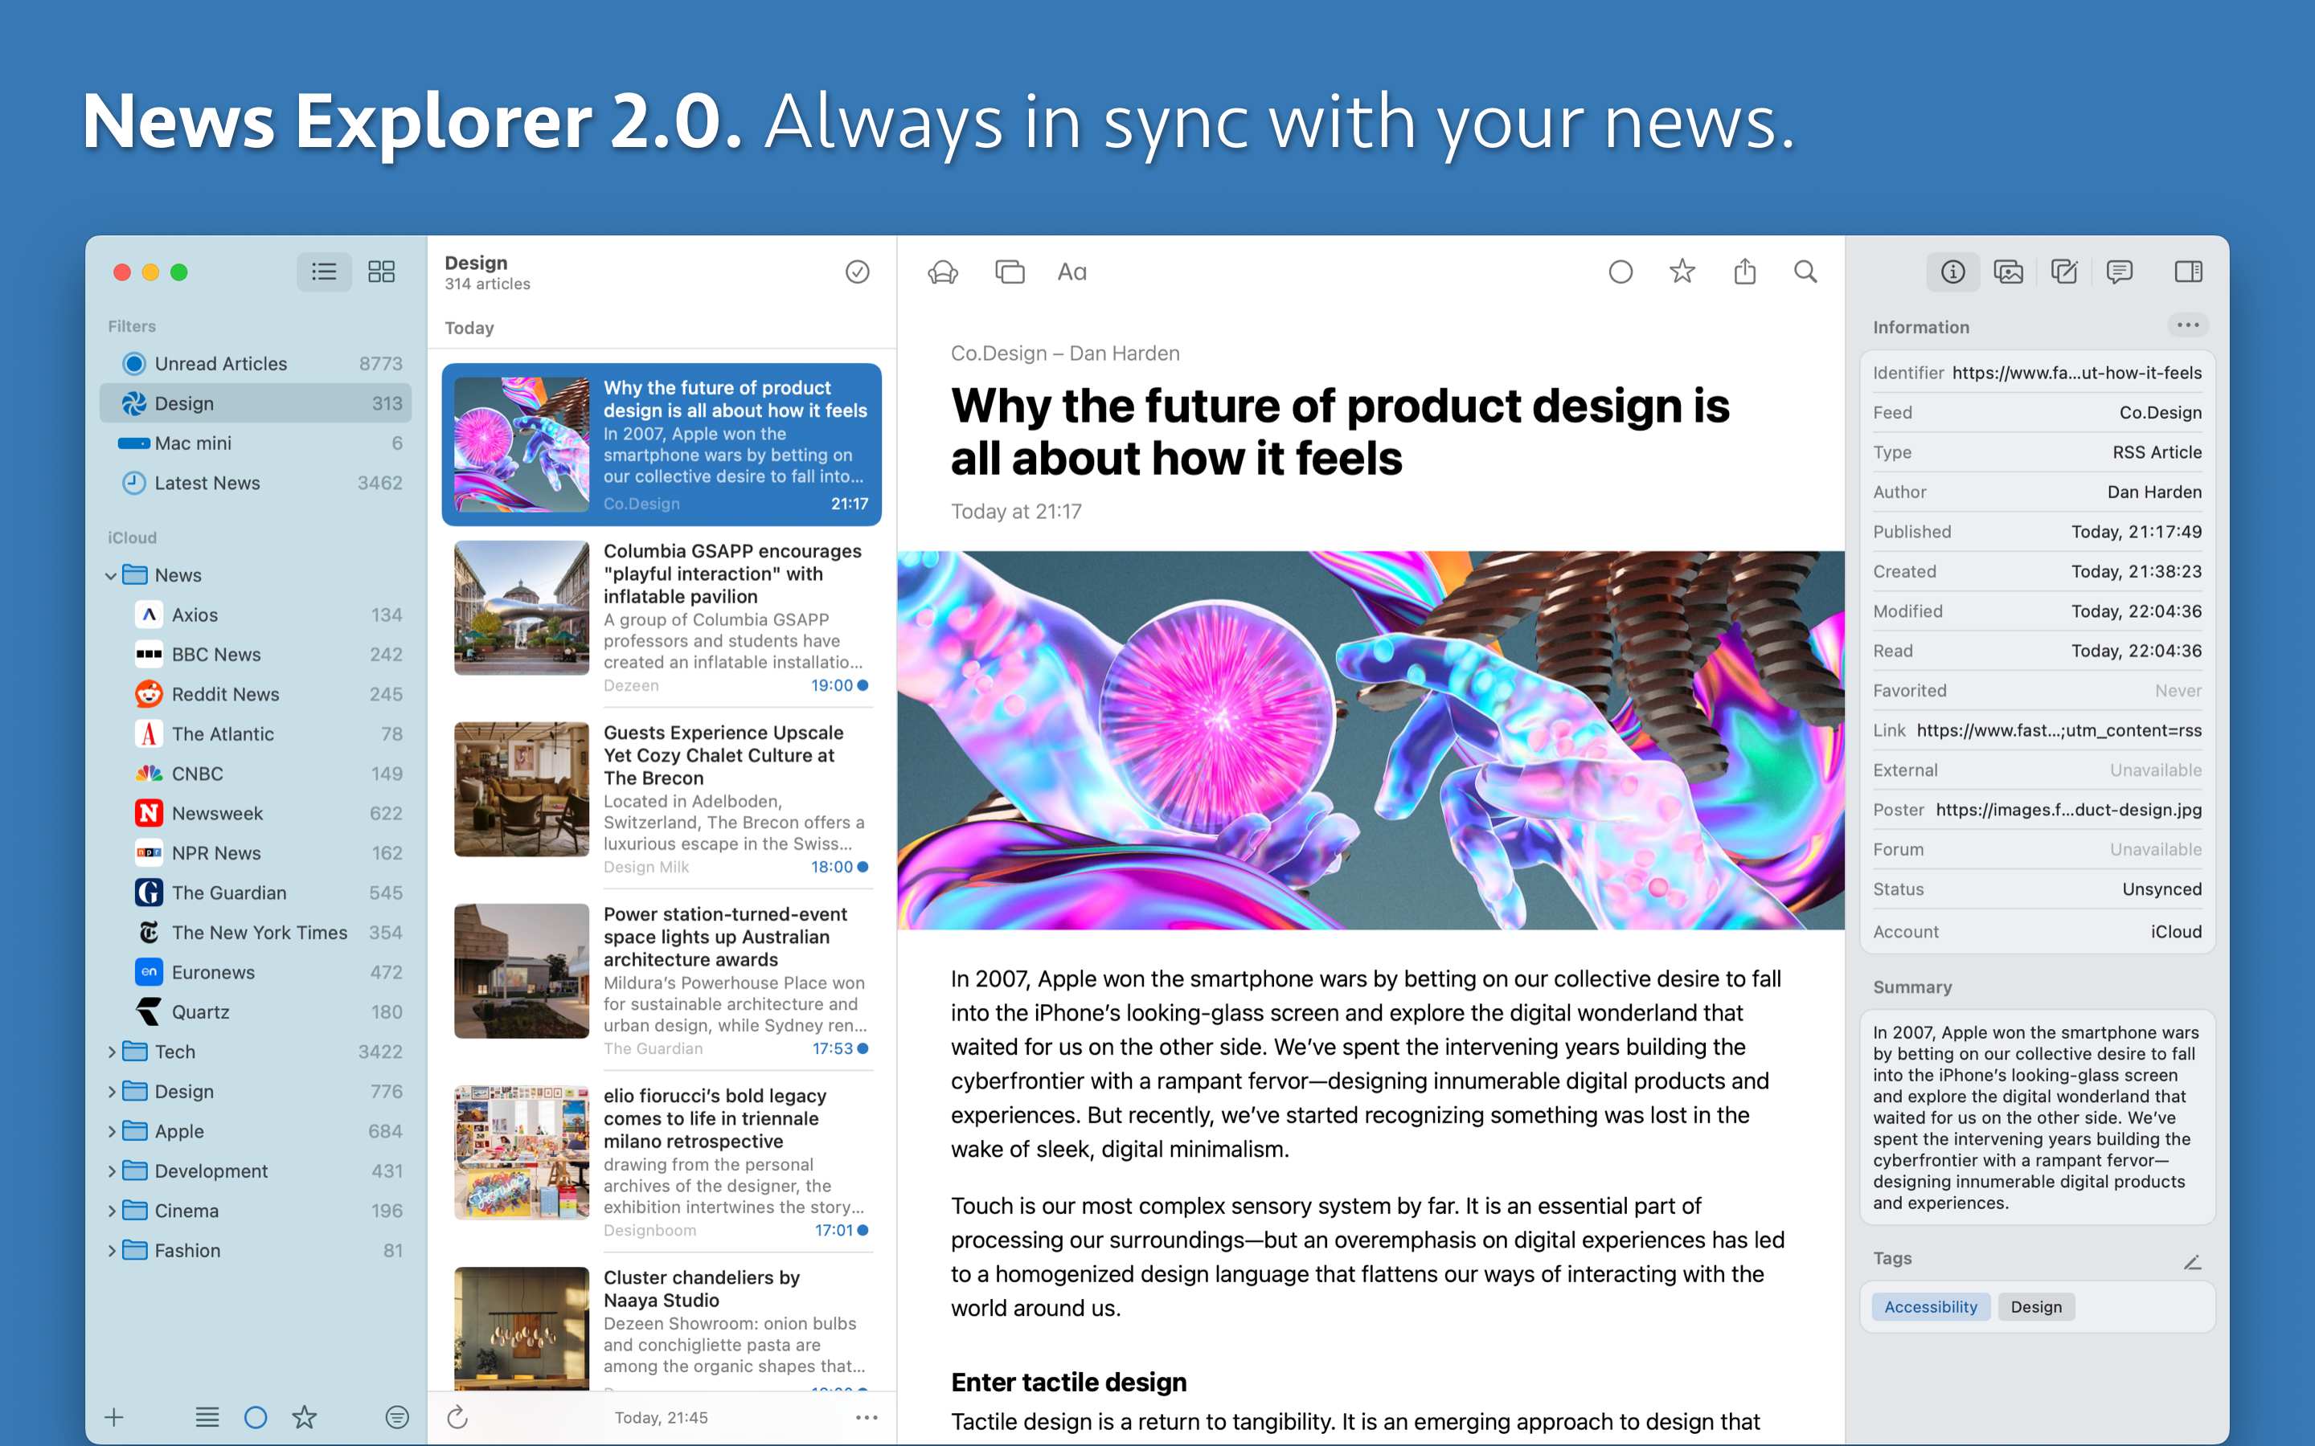
Task: Click the reader view armchair icon
Action: (942, 272)
